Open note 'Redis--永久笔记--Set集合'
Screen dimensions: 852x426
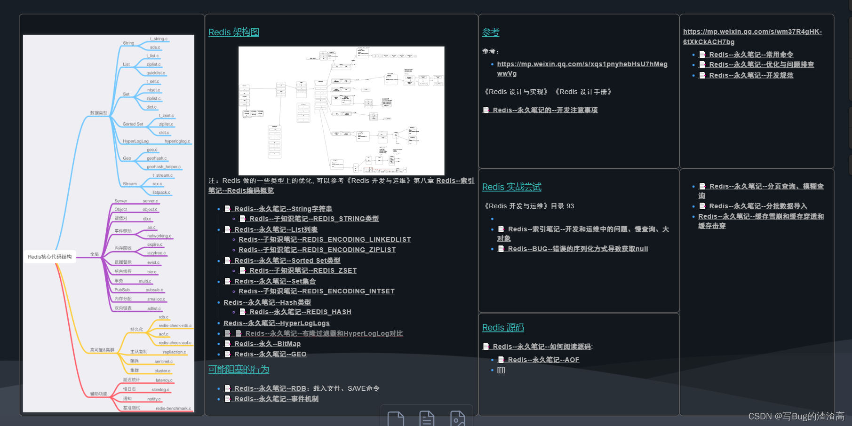point(275,281)
